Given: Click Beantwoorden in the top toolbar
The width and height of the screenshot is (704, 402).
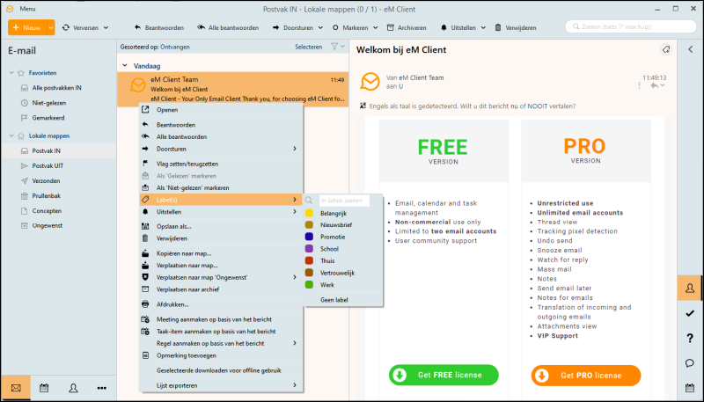Looking at the screenshot, I should click(159, 27).
